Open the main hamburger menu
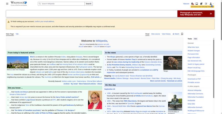The image size is (222, 114). tap(7, 4)
